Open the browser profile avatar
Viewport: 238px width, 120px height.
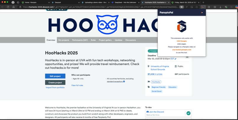click(13, 2)
